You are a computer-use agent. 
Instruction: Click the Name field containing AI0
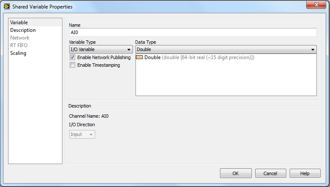coord(193,32)
